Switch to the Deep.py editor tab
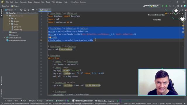This screenshot has width=187, height=105. pyautogui.click(x=45, y=10)
